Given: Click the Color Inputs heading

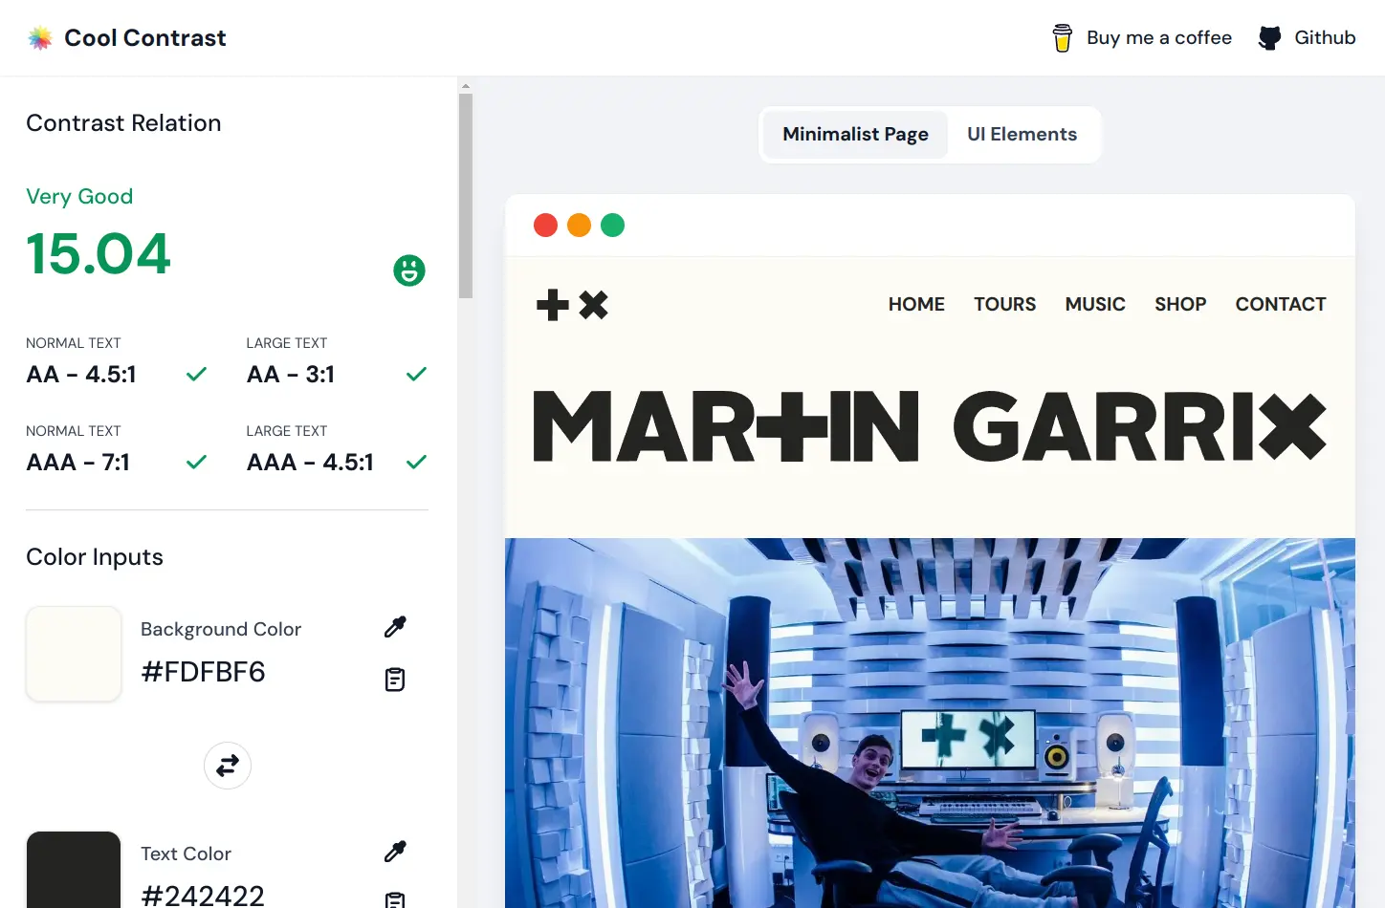Looking at the screenshot, I should click(x=95, y=557).
